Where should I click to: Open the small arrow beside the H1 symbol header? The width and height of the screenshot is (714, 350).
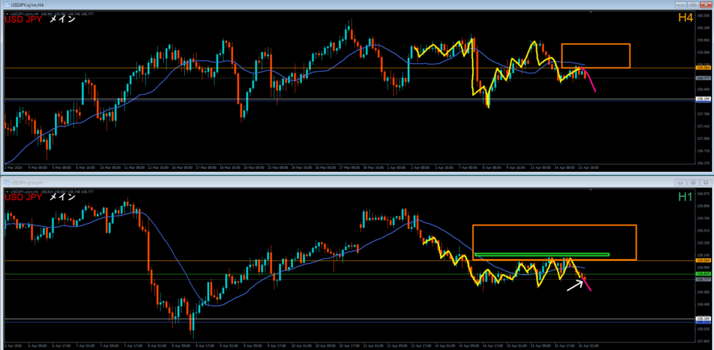7,192
